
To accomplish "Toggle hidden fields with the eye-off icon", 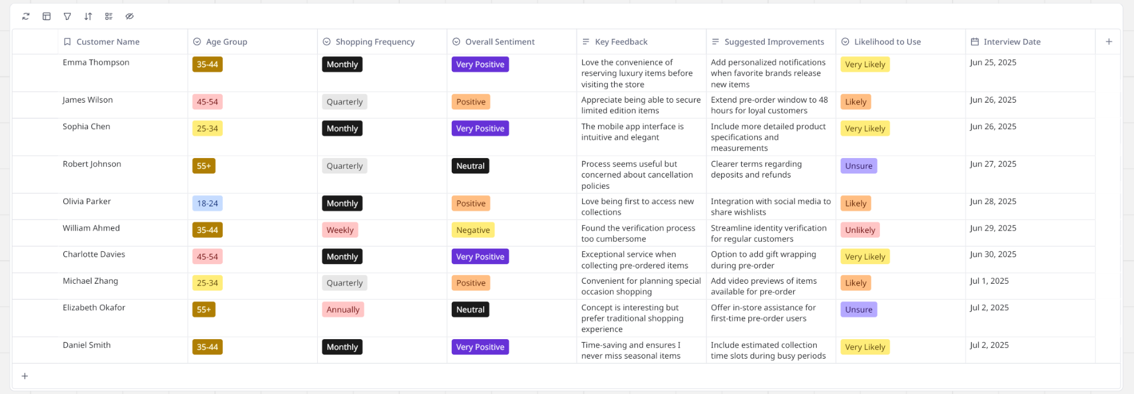I will (130, 17).
